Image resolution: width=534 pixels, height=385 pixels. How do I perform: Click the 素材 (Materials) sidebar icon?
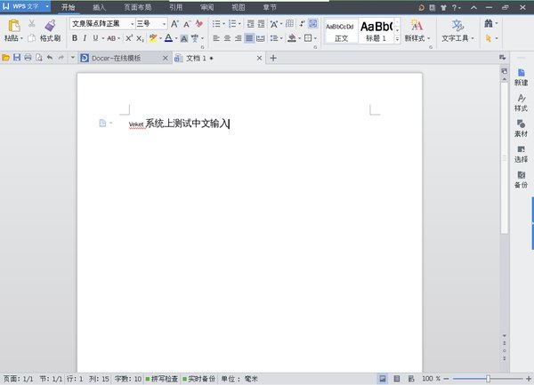click(x=521, y=127)
